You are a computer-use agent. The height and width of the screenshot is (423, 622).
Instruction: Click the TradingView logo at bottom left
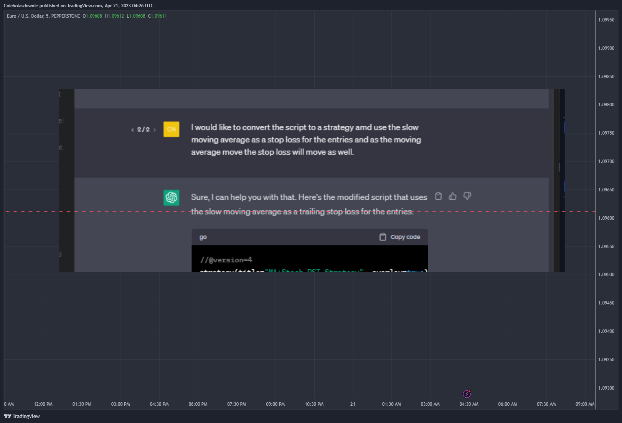[x=22, y=416]
